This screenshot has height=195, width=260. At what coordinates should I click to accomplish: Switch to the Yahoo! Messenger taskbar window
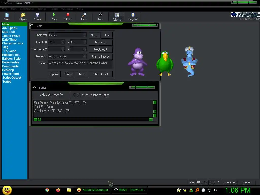93,190
